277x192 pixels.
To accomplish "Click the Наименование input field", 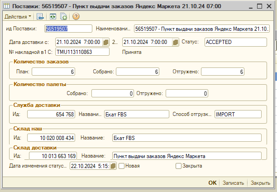I will click(x=202, y=29).
